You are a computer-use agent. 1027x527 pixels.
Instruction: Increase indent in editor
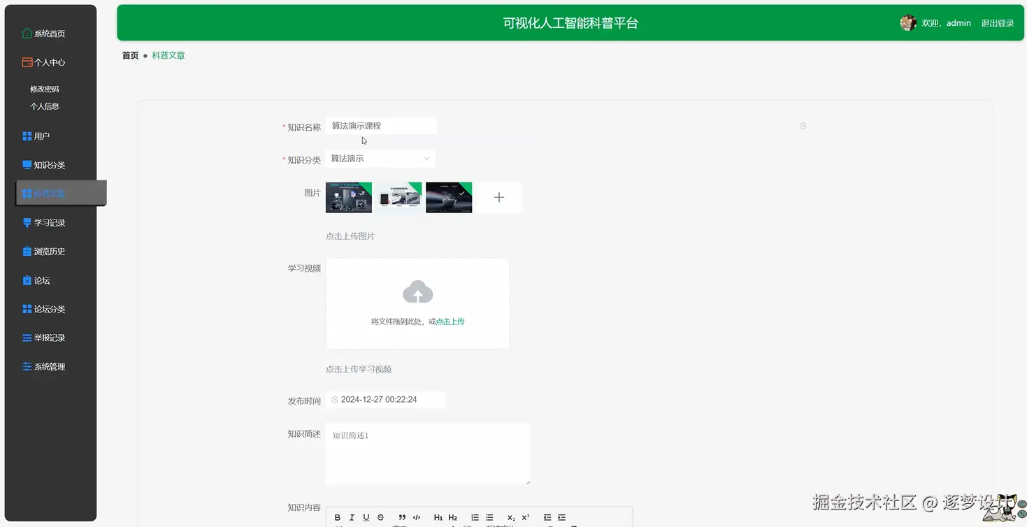point(561,517)
